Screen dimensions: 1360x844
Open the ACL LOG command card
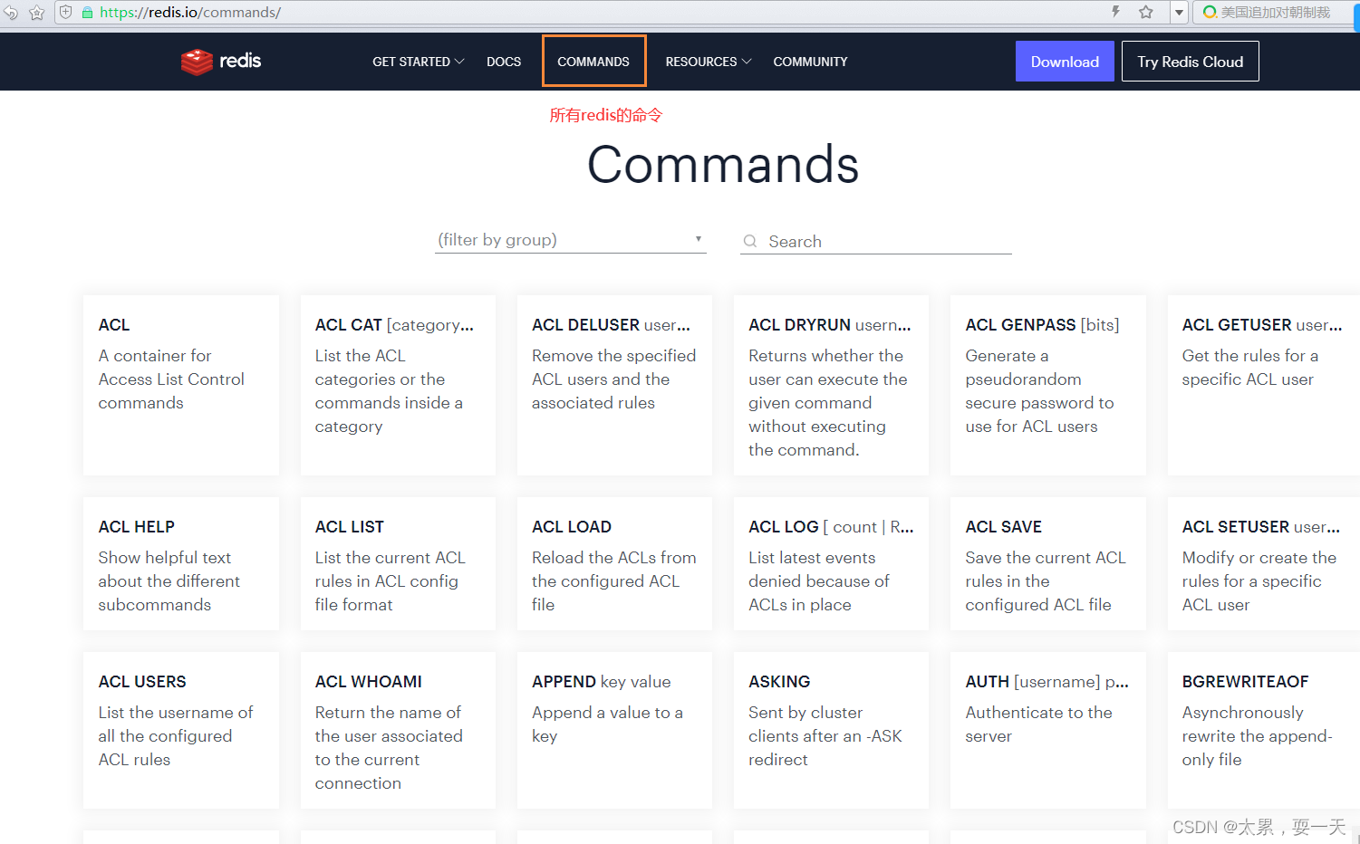pos(831,563)
